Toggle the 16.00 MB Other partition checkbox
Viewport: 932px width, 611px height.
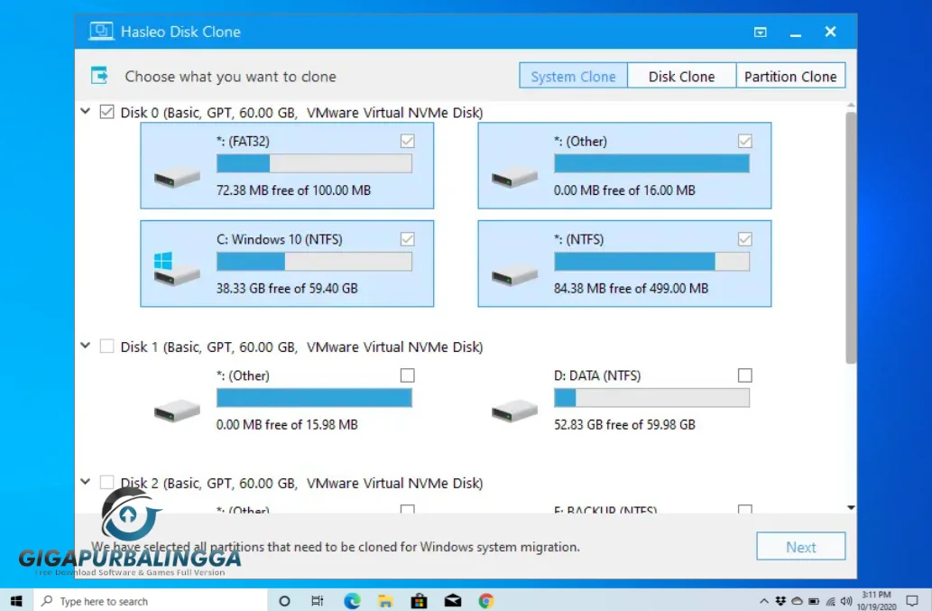pos(744,141)
